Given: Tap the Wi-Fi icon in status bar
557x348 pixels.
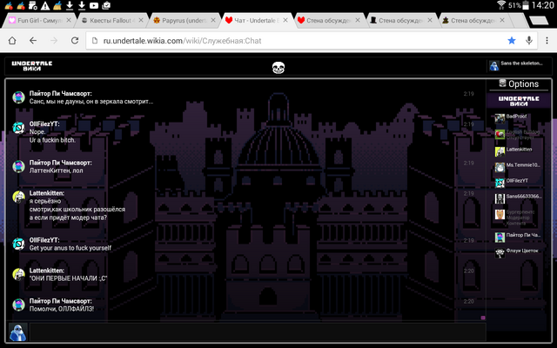Looking at the screenshot, I should coord(501,5).
